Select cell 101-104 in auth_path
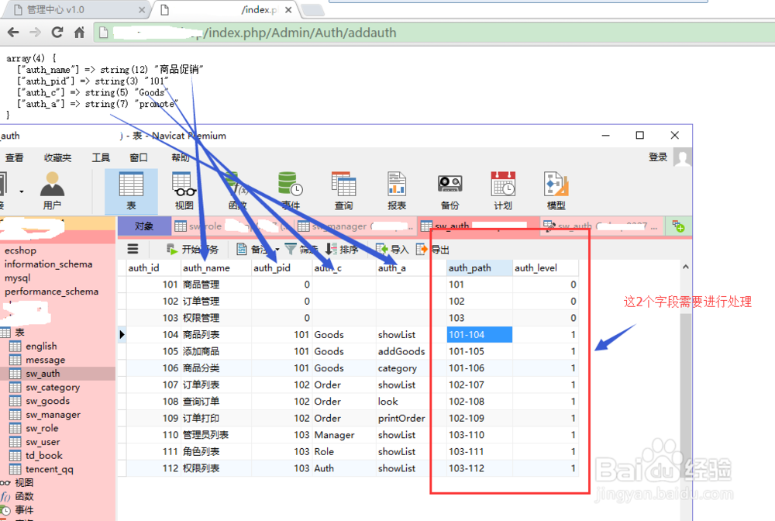 coord(480,335)
